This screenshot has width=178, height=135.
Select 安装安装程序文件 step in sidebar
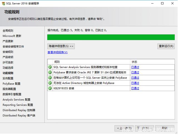coord(13,47)
